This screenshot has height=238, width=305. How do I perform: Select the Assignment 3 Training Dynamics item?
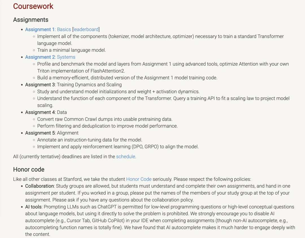73,85
